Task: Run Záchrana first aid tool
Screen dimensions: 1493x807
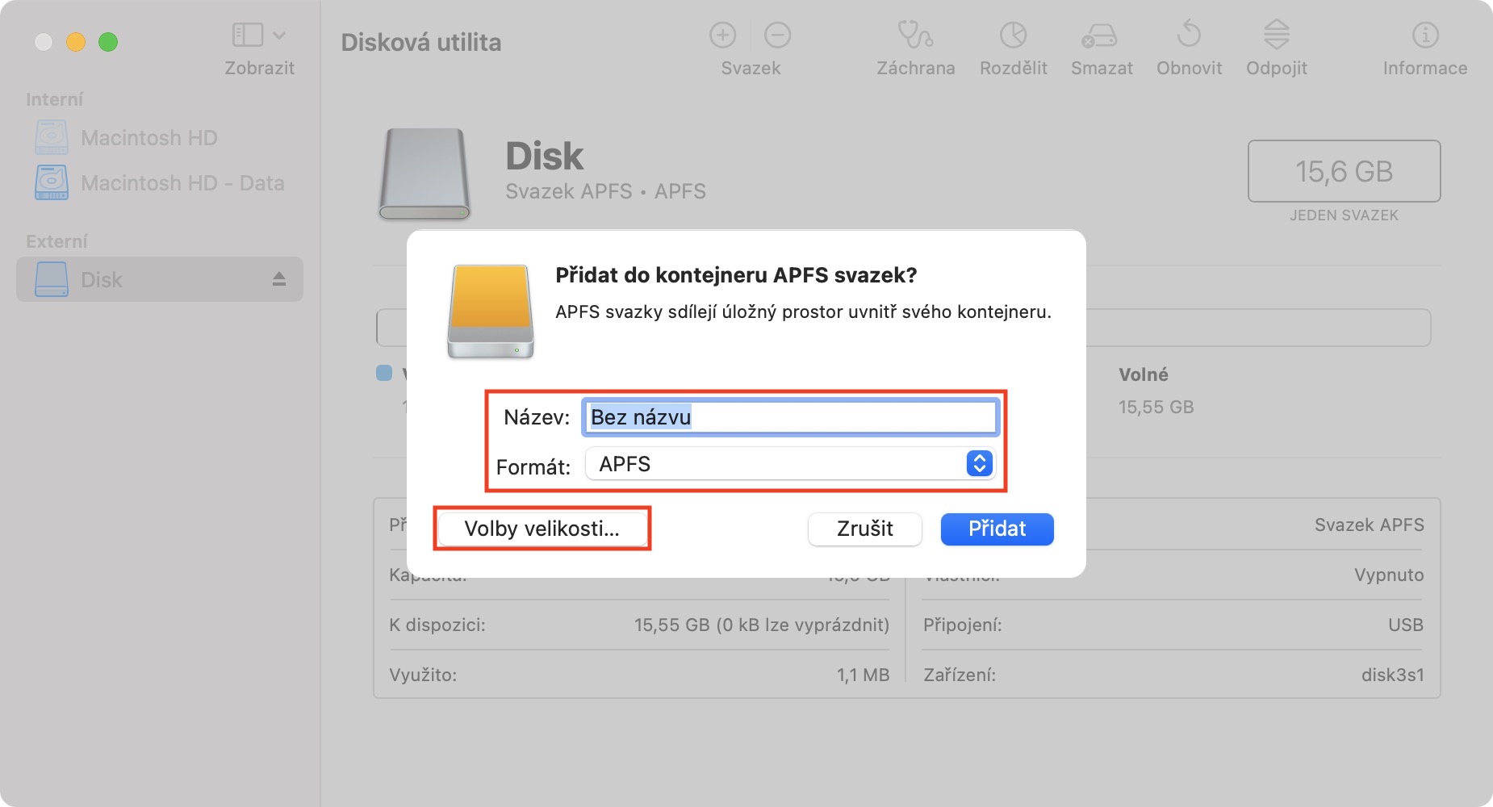Action: tap(915, 36)
